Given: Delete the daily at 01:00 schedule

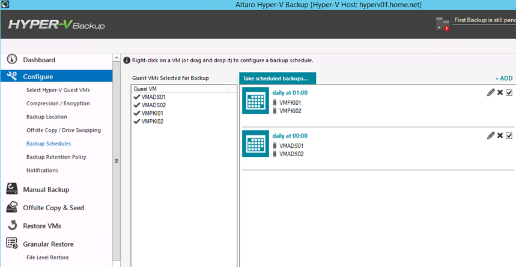Looking at the screenshot, I should [500, 93].
